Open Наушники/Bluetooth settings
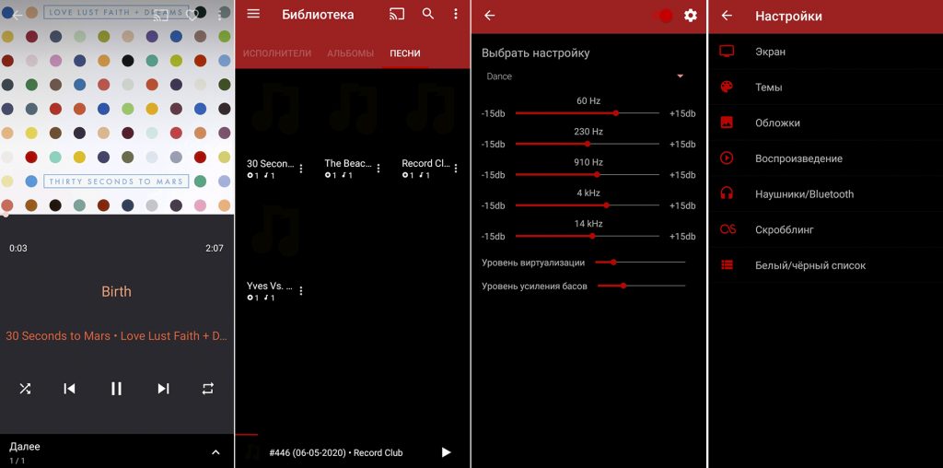Viewport: 943px width, 468px height. pyautogui.click(x=804, y=194)
